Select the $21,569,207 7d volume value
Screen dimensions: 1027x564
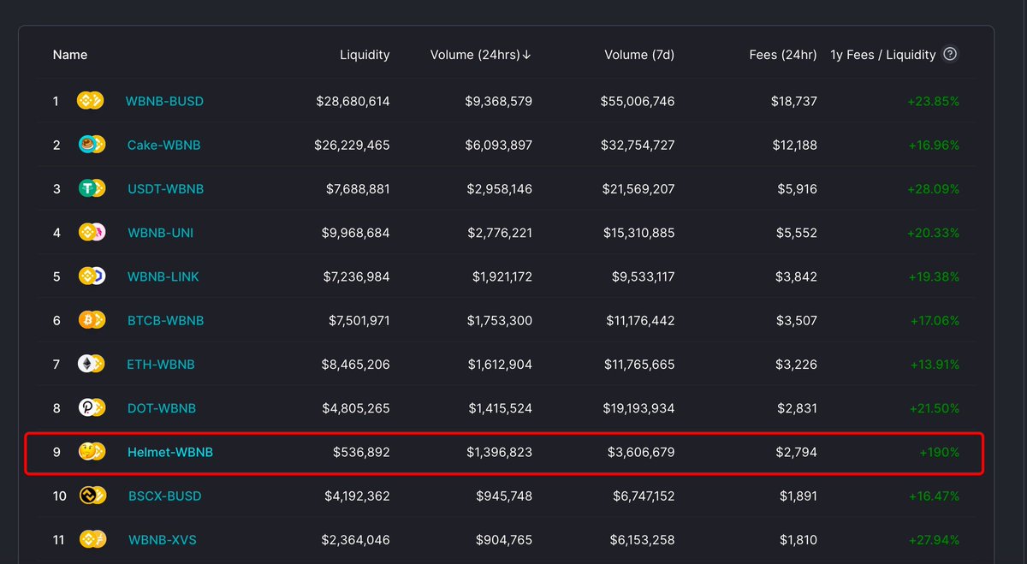pyautogui.click(x=638, y=188)
